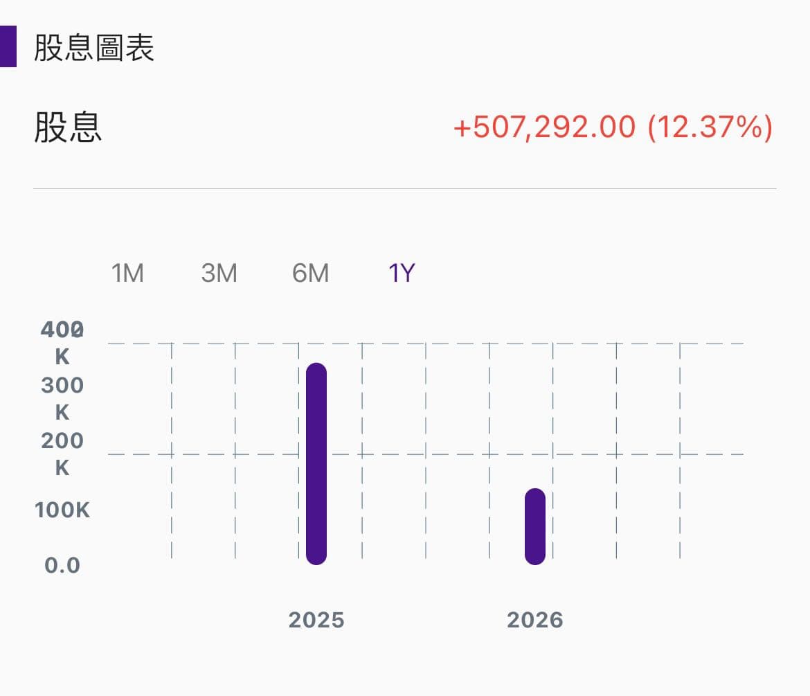Click the 股息 row label

(68, 127)
